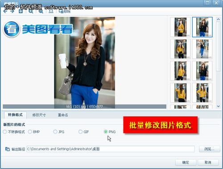Cancel with the 取消 button
223x169 pixels.
click(208, 162)
